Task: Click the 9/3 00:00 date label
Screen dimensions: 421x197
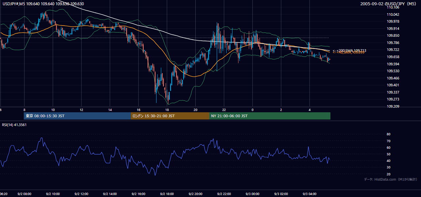Action: tap(253, 194)
